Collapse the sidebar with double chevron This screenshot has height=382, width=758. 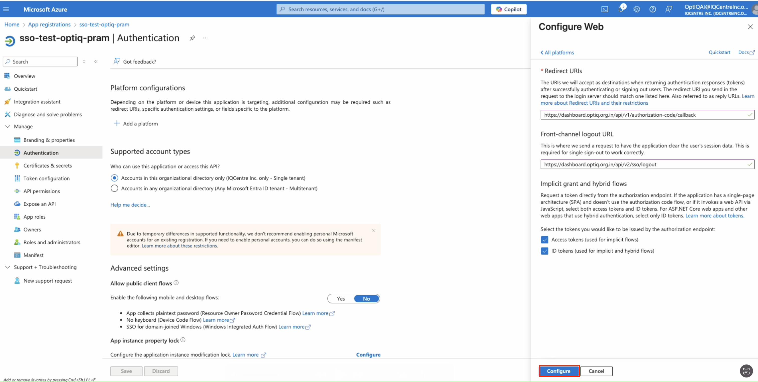pos(96,61)
